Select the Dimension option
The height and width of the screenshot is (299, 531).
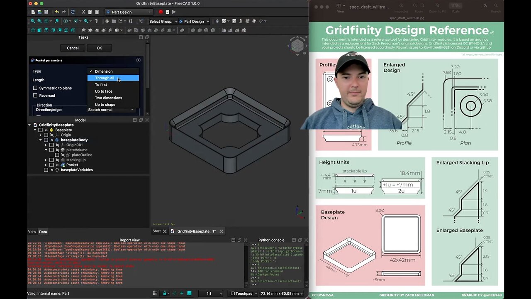point(113,71)
